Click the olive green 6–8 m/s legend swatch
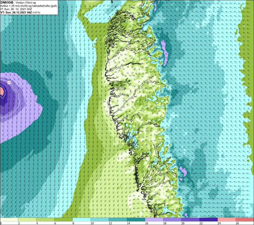Screen dimensions: 254x225 (63, 220)
